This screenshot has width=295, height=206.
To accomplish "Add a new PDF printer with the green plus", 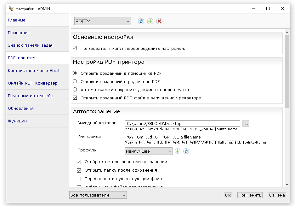I will 150,21.
